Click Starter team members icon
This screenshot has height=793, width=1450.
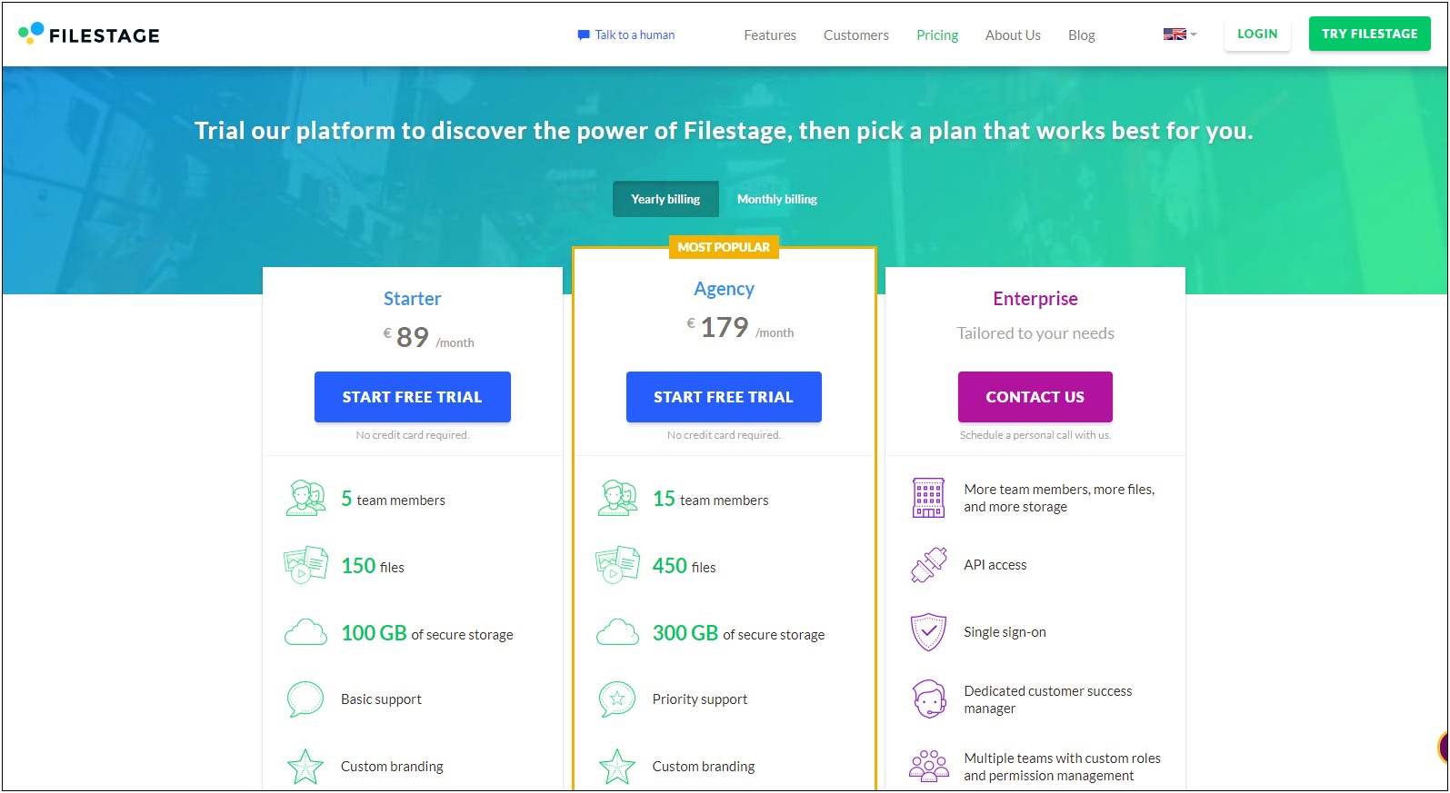[305, 498]
